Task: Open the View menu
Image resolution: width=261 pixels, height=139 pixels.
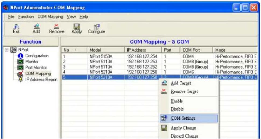Action: [x=71, y=17]
